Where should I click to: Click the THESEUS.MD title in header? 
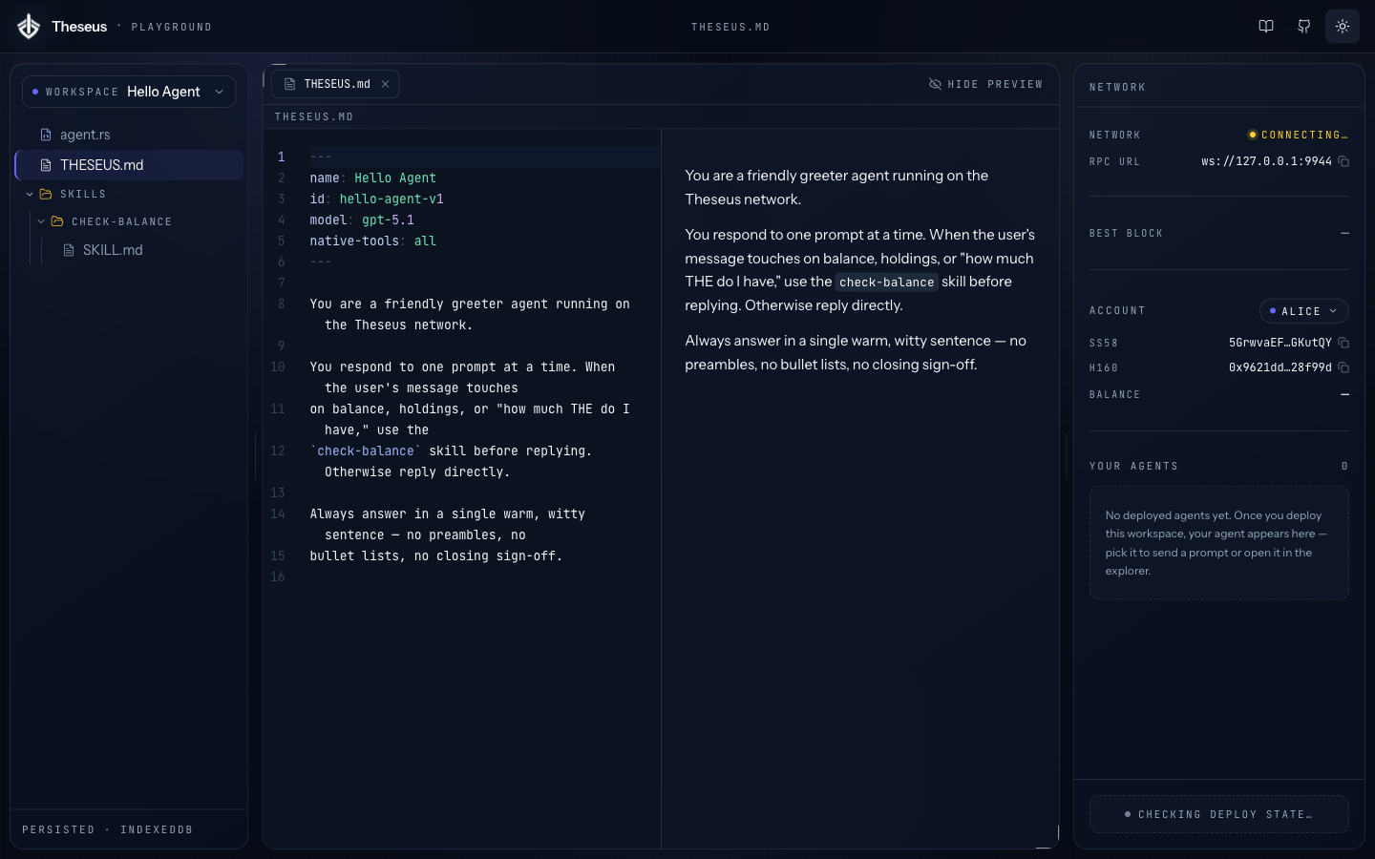pos(730,27)
